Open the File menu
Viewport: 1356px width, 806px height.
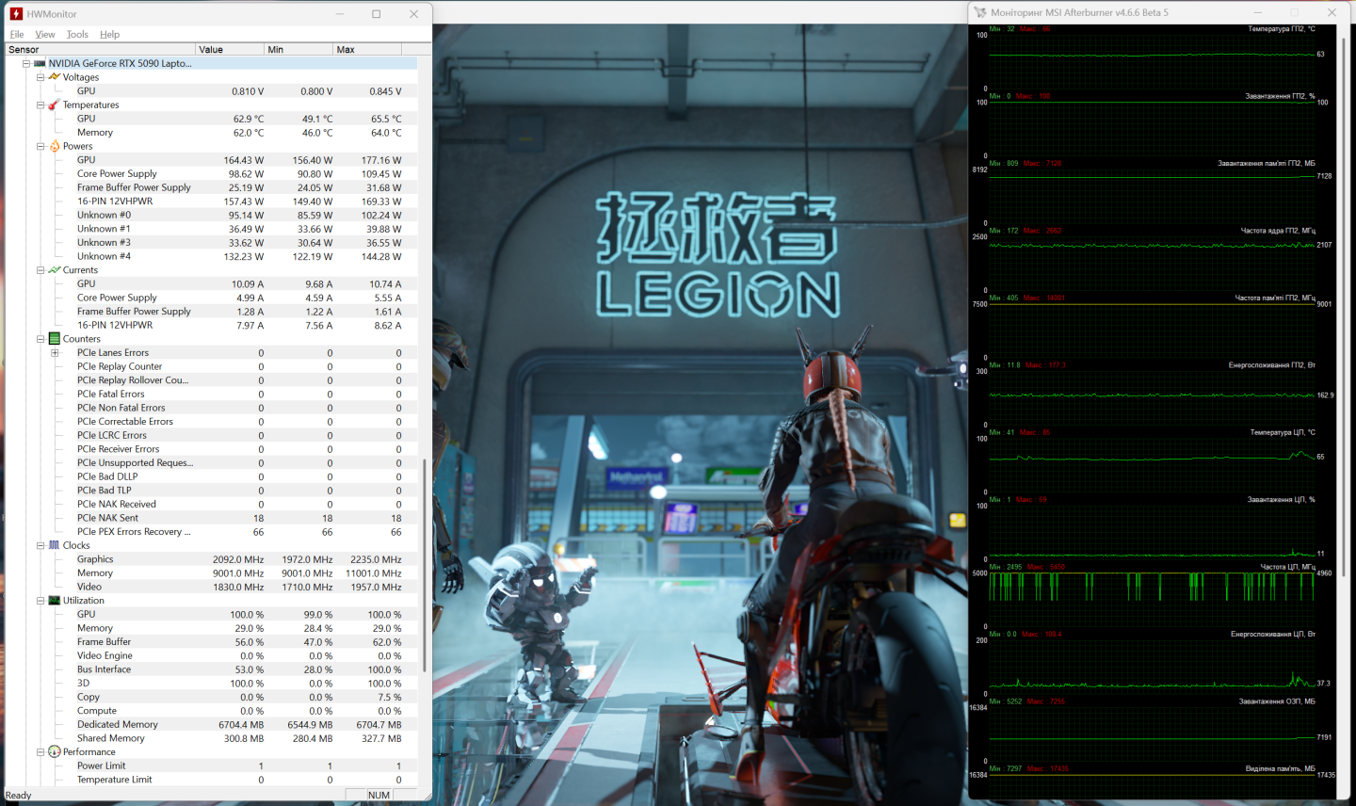17,34
